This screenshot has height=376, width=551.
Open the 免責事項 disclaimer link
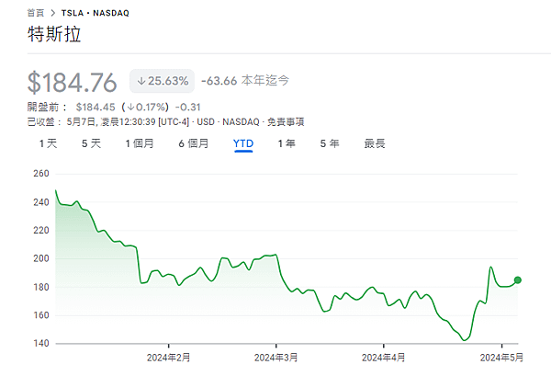pos(286,122)
